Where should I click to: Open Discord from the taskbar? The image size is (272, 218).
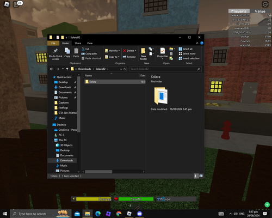click(x=139, y=214)
